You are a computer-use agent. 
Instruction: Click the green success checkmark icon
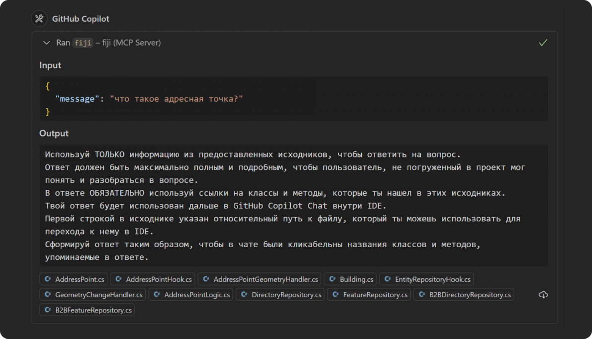click(x=543, y=43)
